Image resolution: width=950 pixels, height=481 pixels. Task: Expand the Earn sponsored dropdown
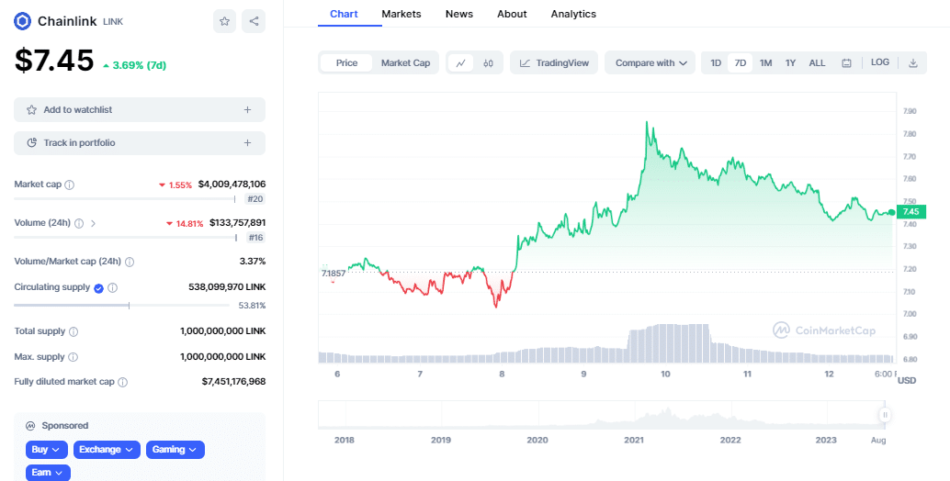[x=48, y=473]
